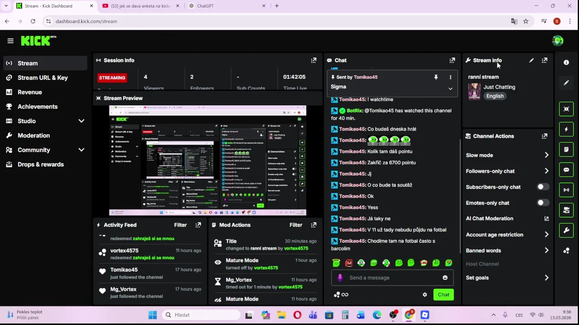Open Activity Feed Filter
579x325 pixels.
pyautogui.click(x=180, y=225)
